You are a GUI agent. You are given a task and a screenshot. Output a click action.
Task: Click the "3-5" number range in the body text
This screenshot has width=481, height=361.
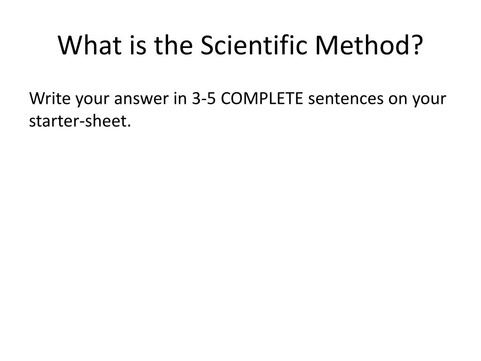point(204,99)
